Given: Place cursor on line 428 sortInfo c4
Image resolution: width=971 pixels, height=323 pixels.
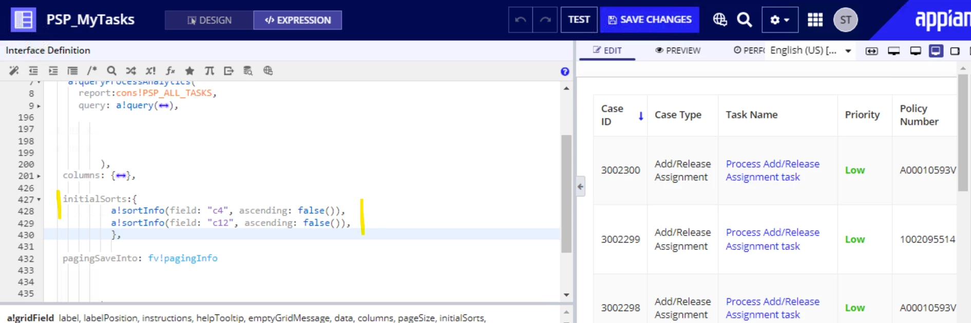Looking at the screenshot, I should coord(228,211).
